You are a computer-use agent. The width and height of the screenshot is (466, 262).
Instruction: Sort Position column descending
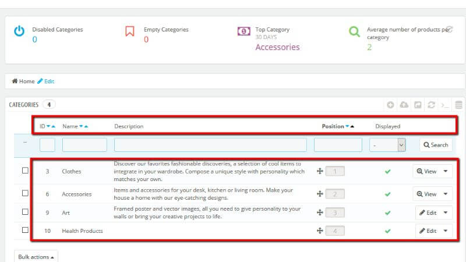(x=347, y=126)
